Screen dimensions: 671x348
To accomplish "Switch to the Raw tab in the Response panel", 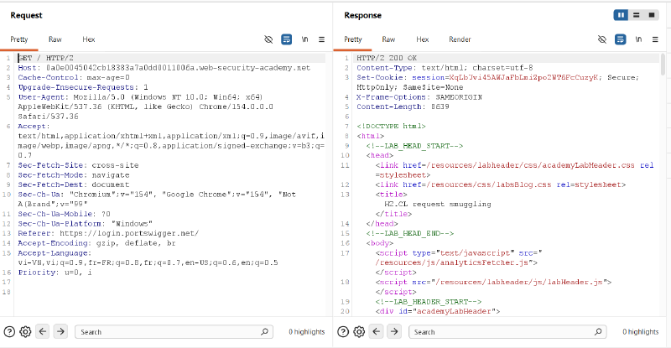I will (388, 39).
